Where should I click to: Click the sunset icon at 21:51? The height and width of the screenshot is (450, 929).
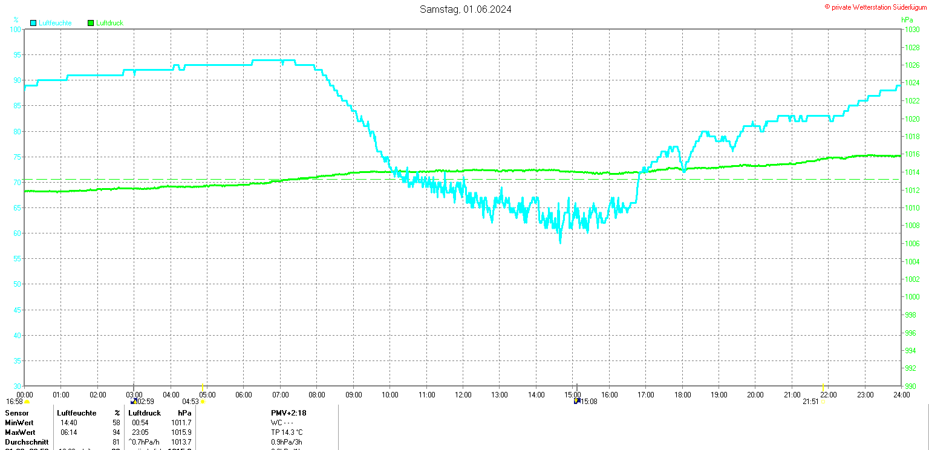click(823, 401)
